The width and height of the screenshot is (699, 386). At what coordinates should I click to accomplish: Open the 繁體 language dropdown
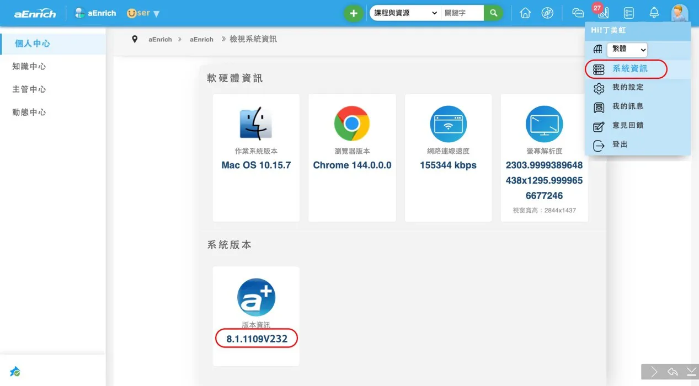[627, 50]
